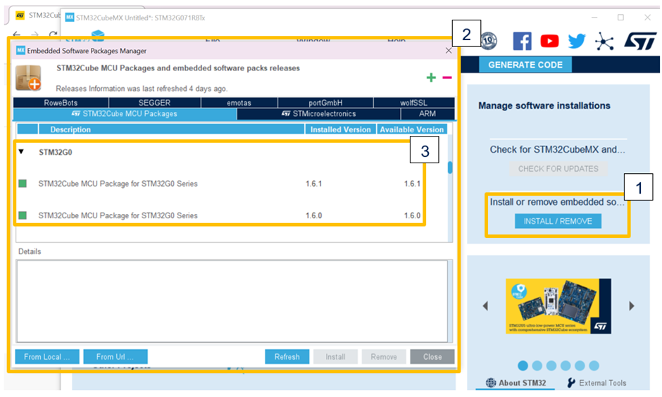
Task: Show previous banner with left carousel arrow
Action: click(485, 306)
